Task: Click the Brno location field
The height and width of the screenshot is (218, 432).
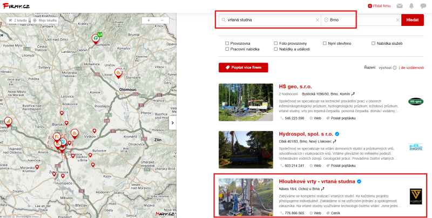Action: 361,20
